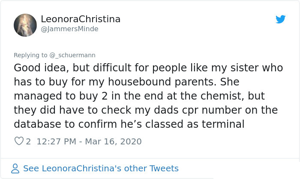The width and height of the screenshot is (300, 179).
Task: Open the LeonoraChristina display name
Action: (81, 19)
